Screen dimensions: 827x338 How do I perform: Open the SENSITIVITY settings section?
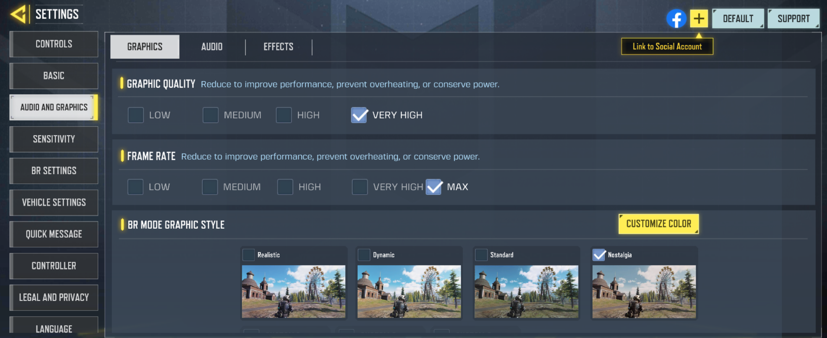(54, 139)
